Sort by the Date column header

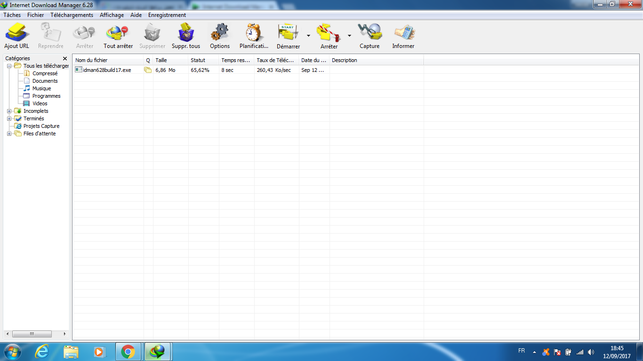pos(314,60)
